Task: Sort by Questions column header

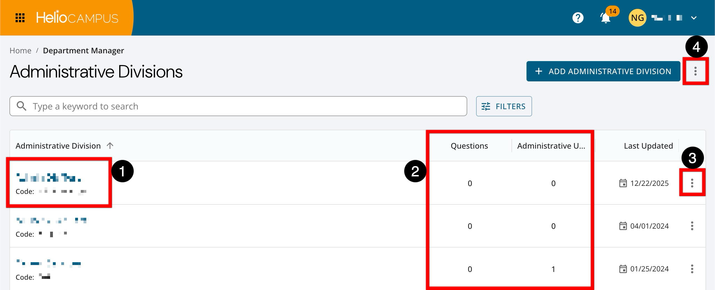Action: (x=469, y=146)
